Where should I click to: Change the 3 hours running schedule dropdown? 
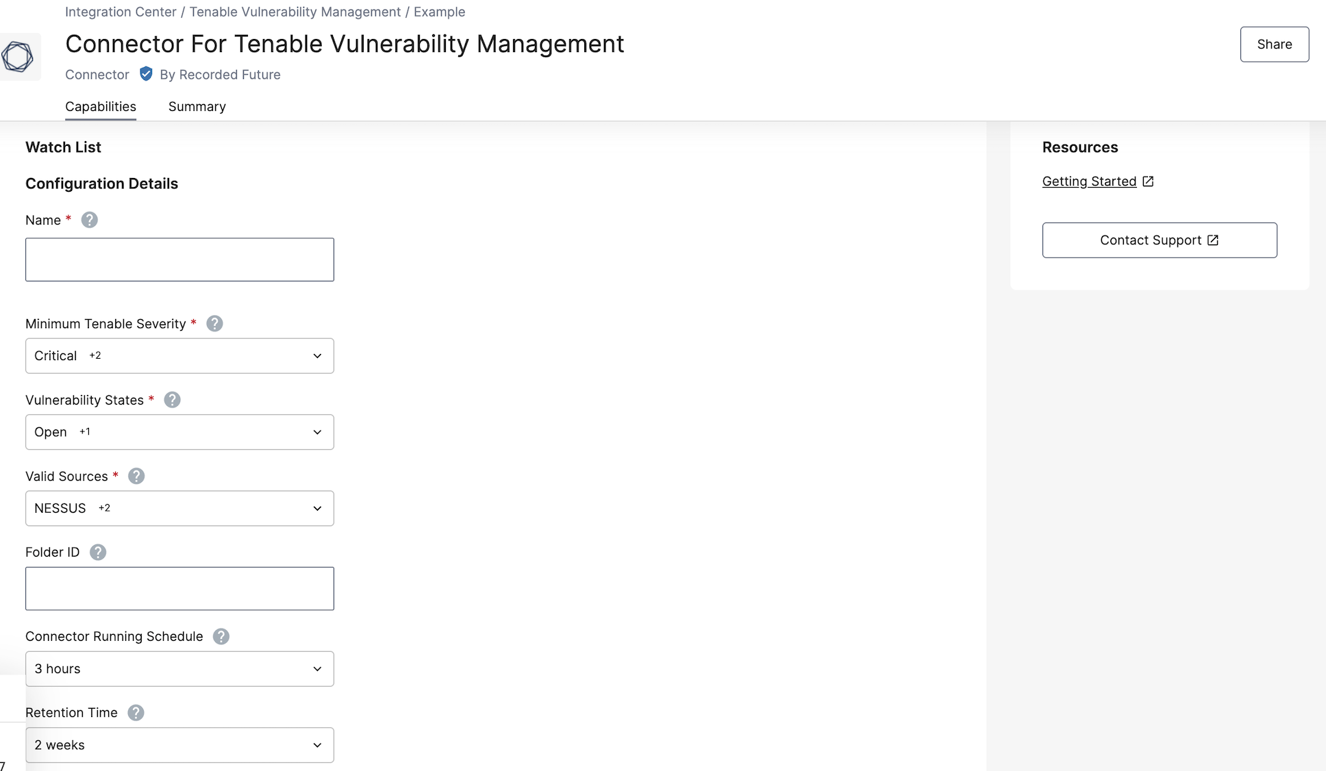[179, 669]
